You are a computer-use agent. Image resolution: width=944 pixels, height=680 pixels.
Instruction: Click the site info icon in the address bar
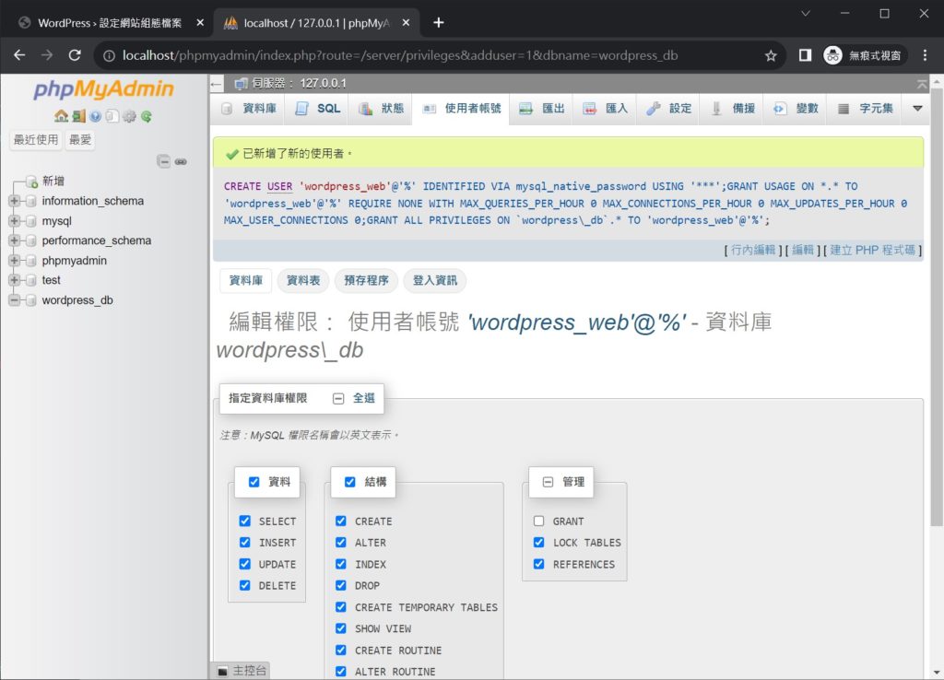(x=109, y=56)
